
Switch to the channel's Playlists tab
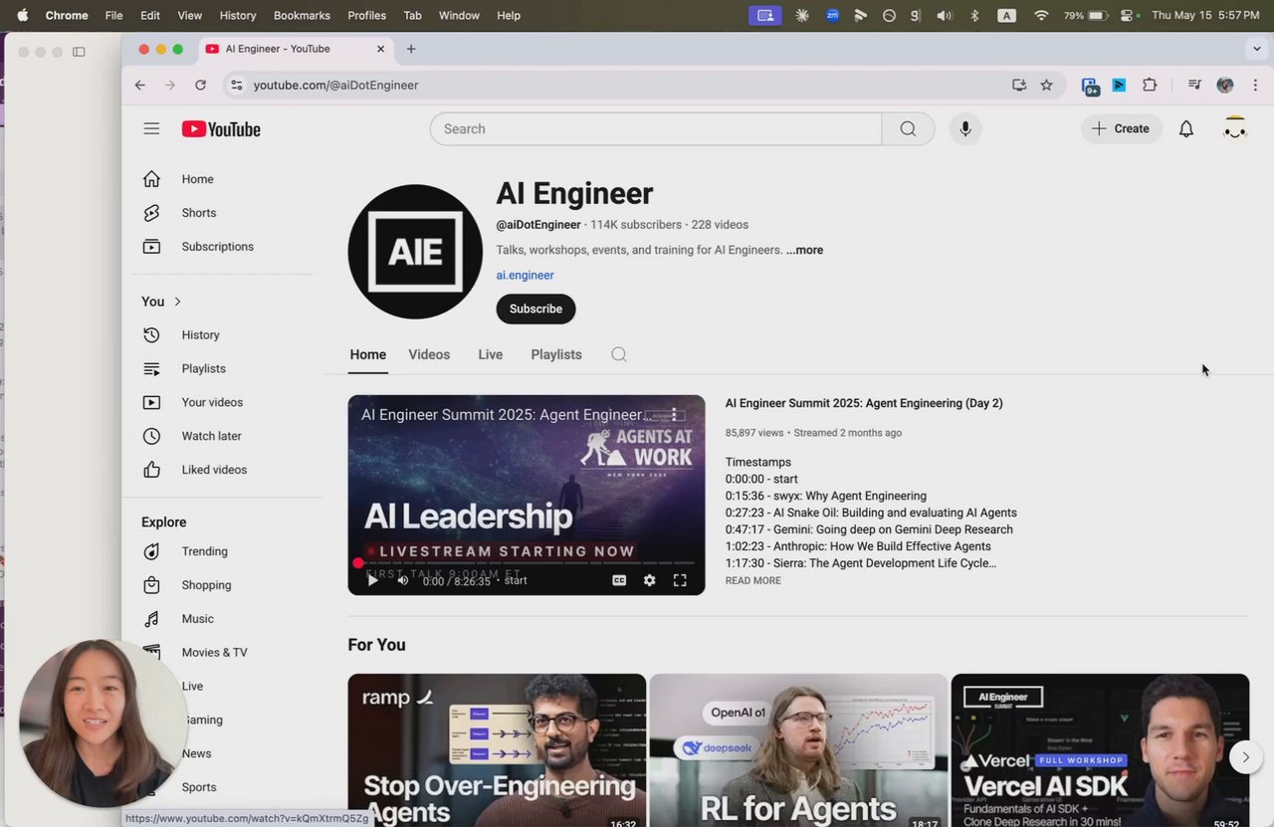pyautogui.click(x=556, y=354)
